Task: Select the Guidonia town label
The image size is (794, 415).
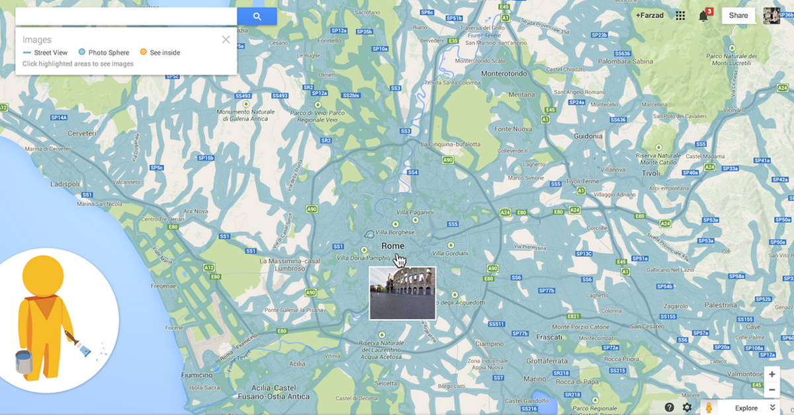Action: coord(589,135)
